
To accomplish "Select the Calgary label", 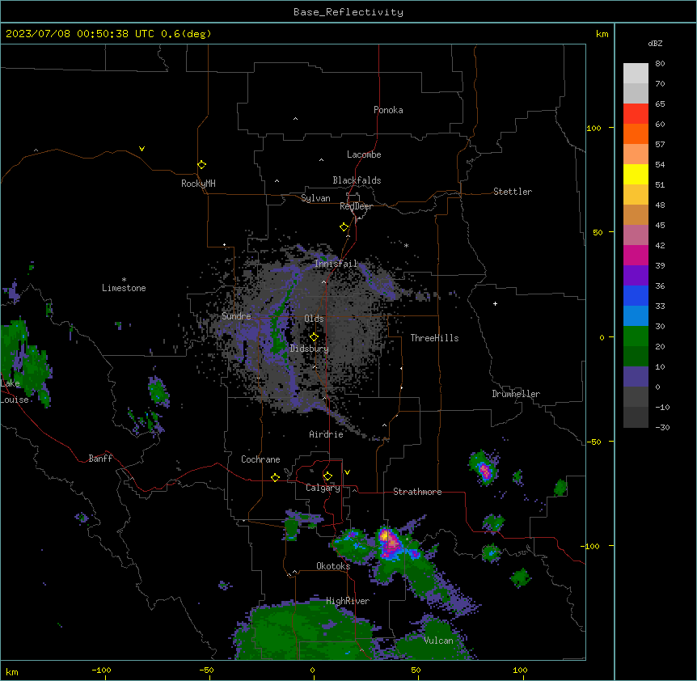I will [323, 488].
